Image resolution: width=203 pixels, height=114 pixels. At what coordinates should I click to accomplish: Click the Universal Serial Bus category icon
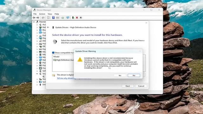point(40,85)
